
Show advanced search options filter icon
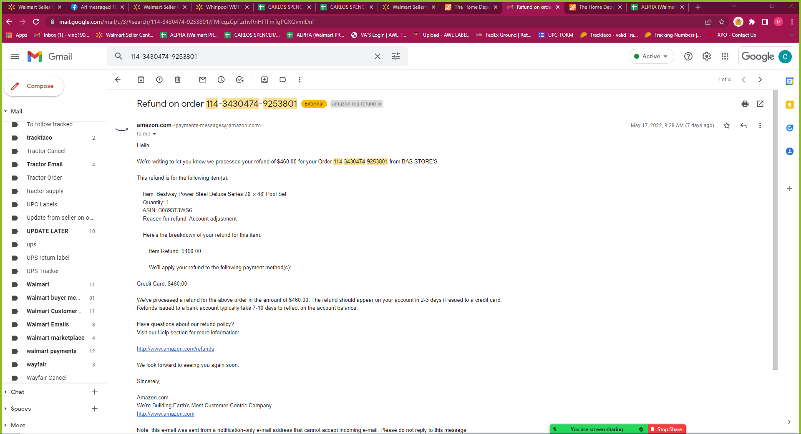coord(396,56)
